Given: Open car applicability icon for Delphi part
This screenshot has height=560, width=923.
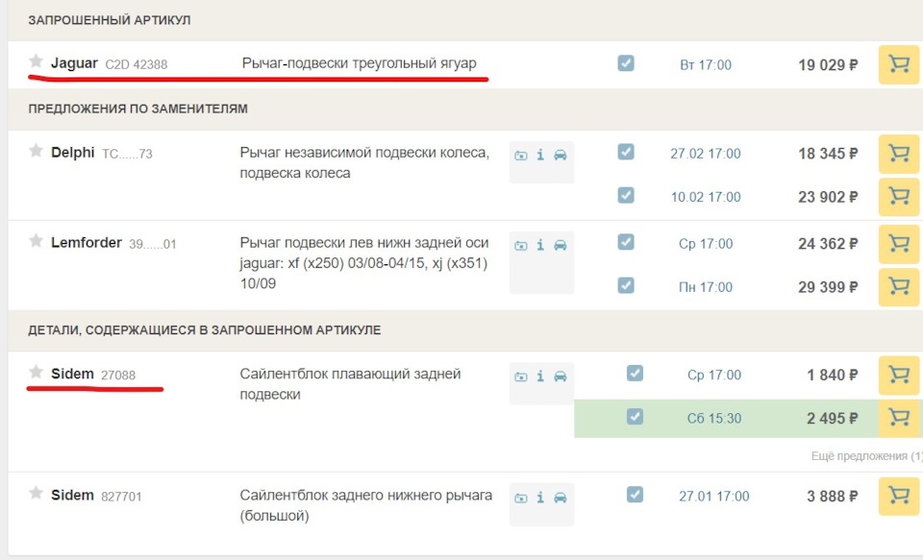Looking at the screenshot, I should [x=561, y=155].
